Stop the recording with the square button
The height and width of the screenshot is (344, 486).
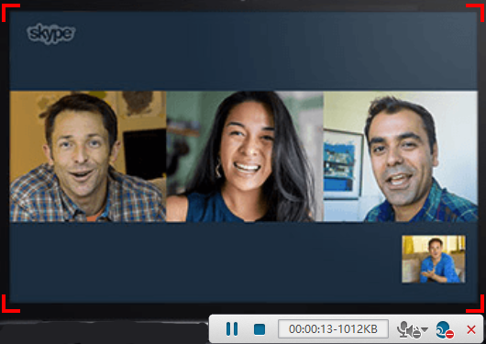(260, 329)
